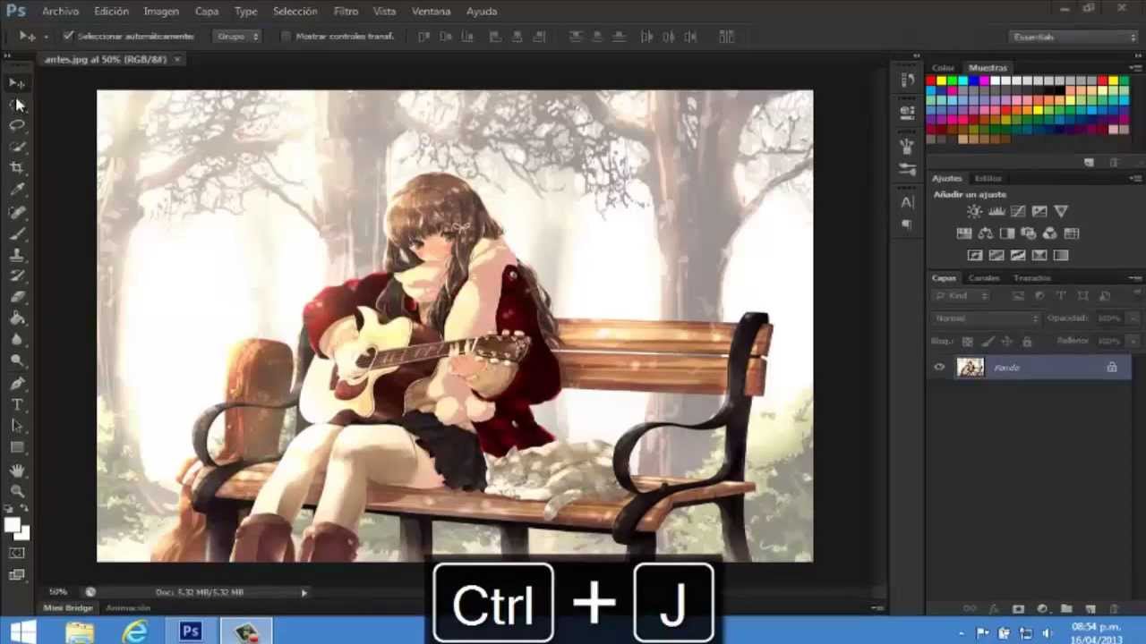
Task: Select the Eyedropper tool
Action: [17, 191]
